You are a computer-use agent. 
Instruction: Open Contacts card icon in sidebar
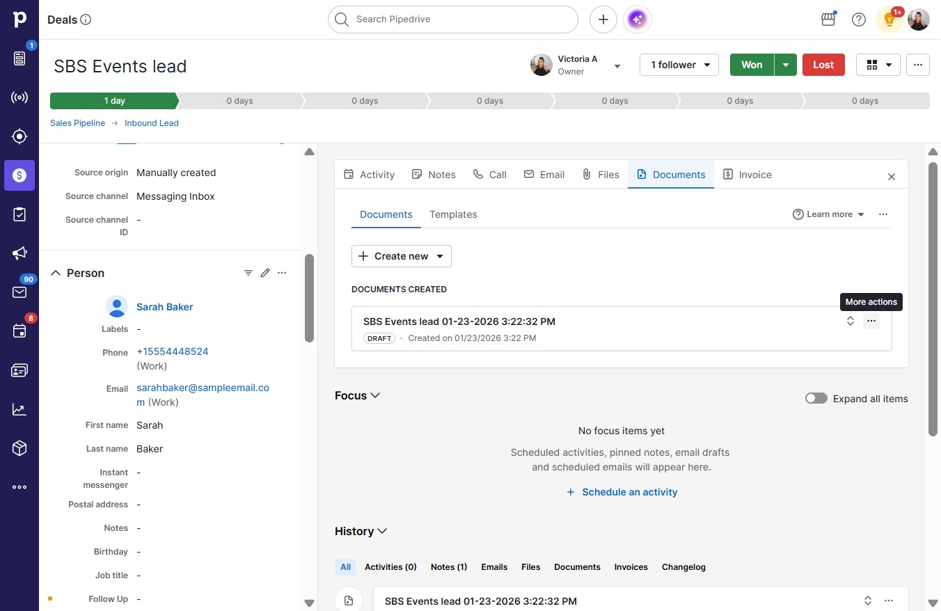coord(19,370)
